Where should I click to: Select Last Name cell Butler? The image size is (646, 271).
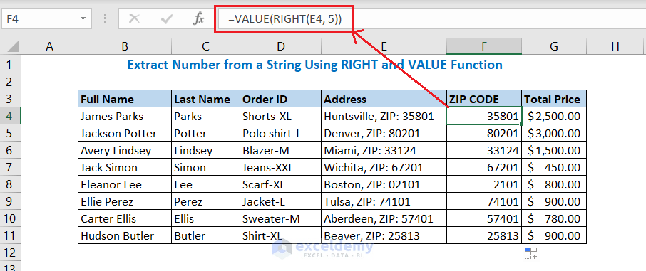(x=205, y=235)
